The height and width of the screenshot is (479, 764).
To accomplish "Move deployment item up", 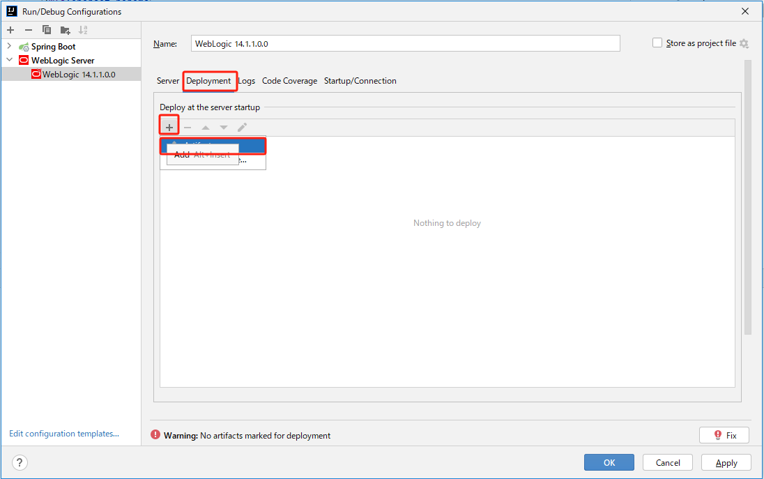I will coord(206,128).
